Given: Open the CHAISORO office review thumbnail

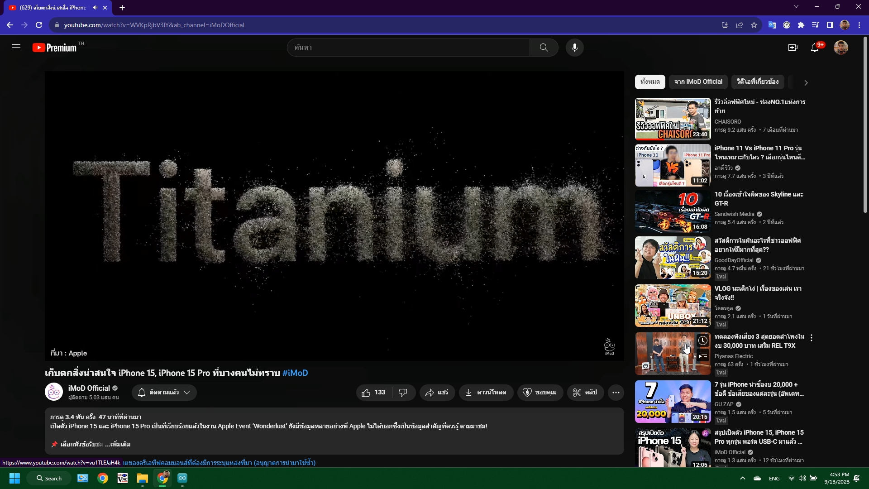Looking at the screenshot, I should (x=673, y=119).
